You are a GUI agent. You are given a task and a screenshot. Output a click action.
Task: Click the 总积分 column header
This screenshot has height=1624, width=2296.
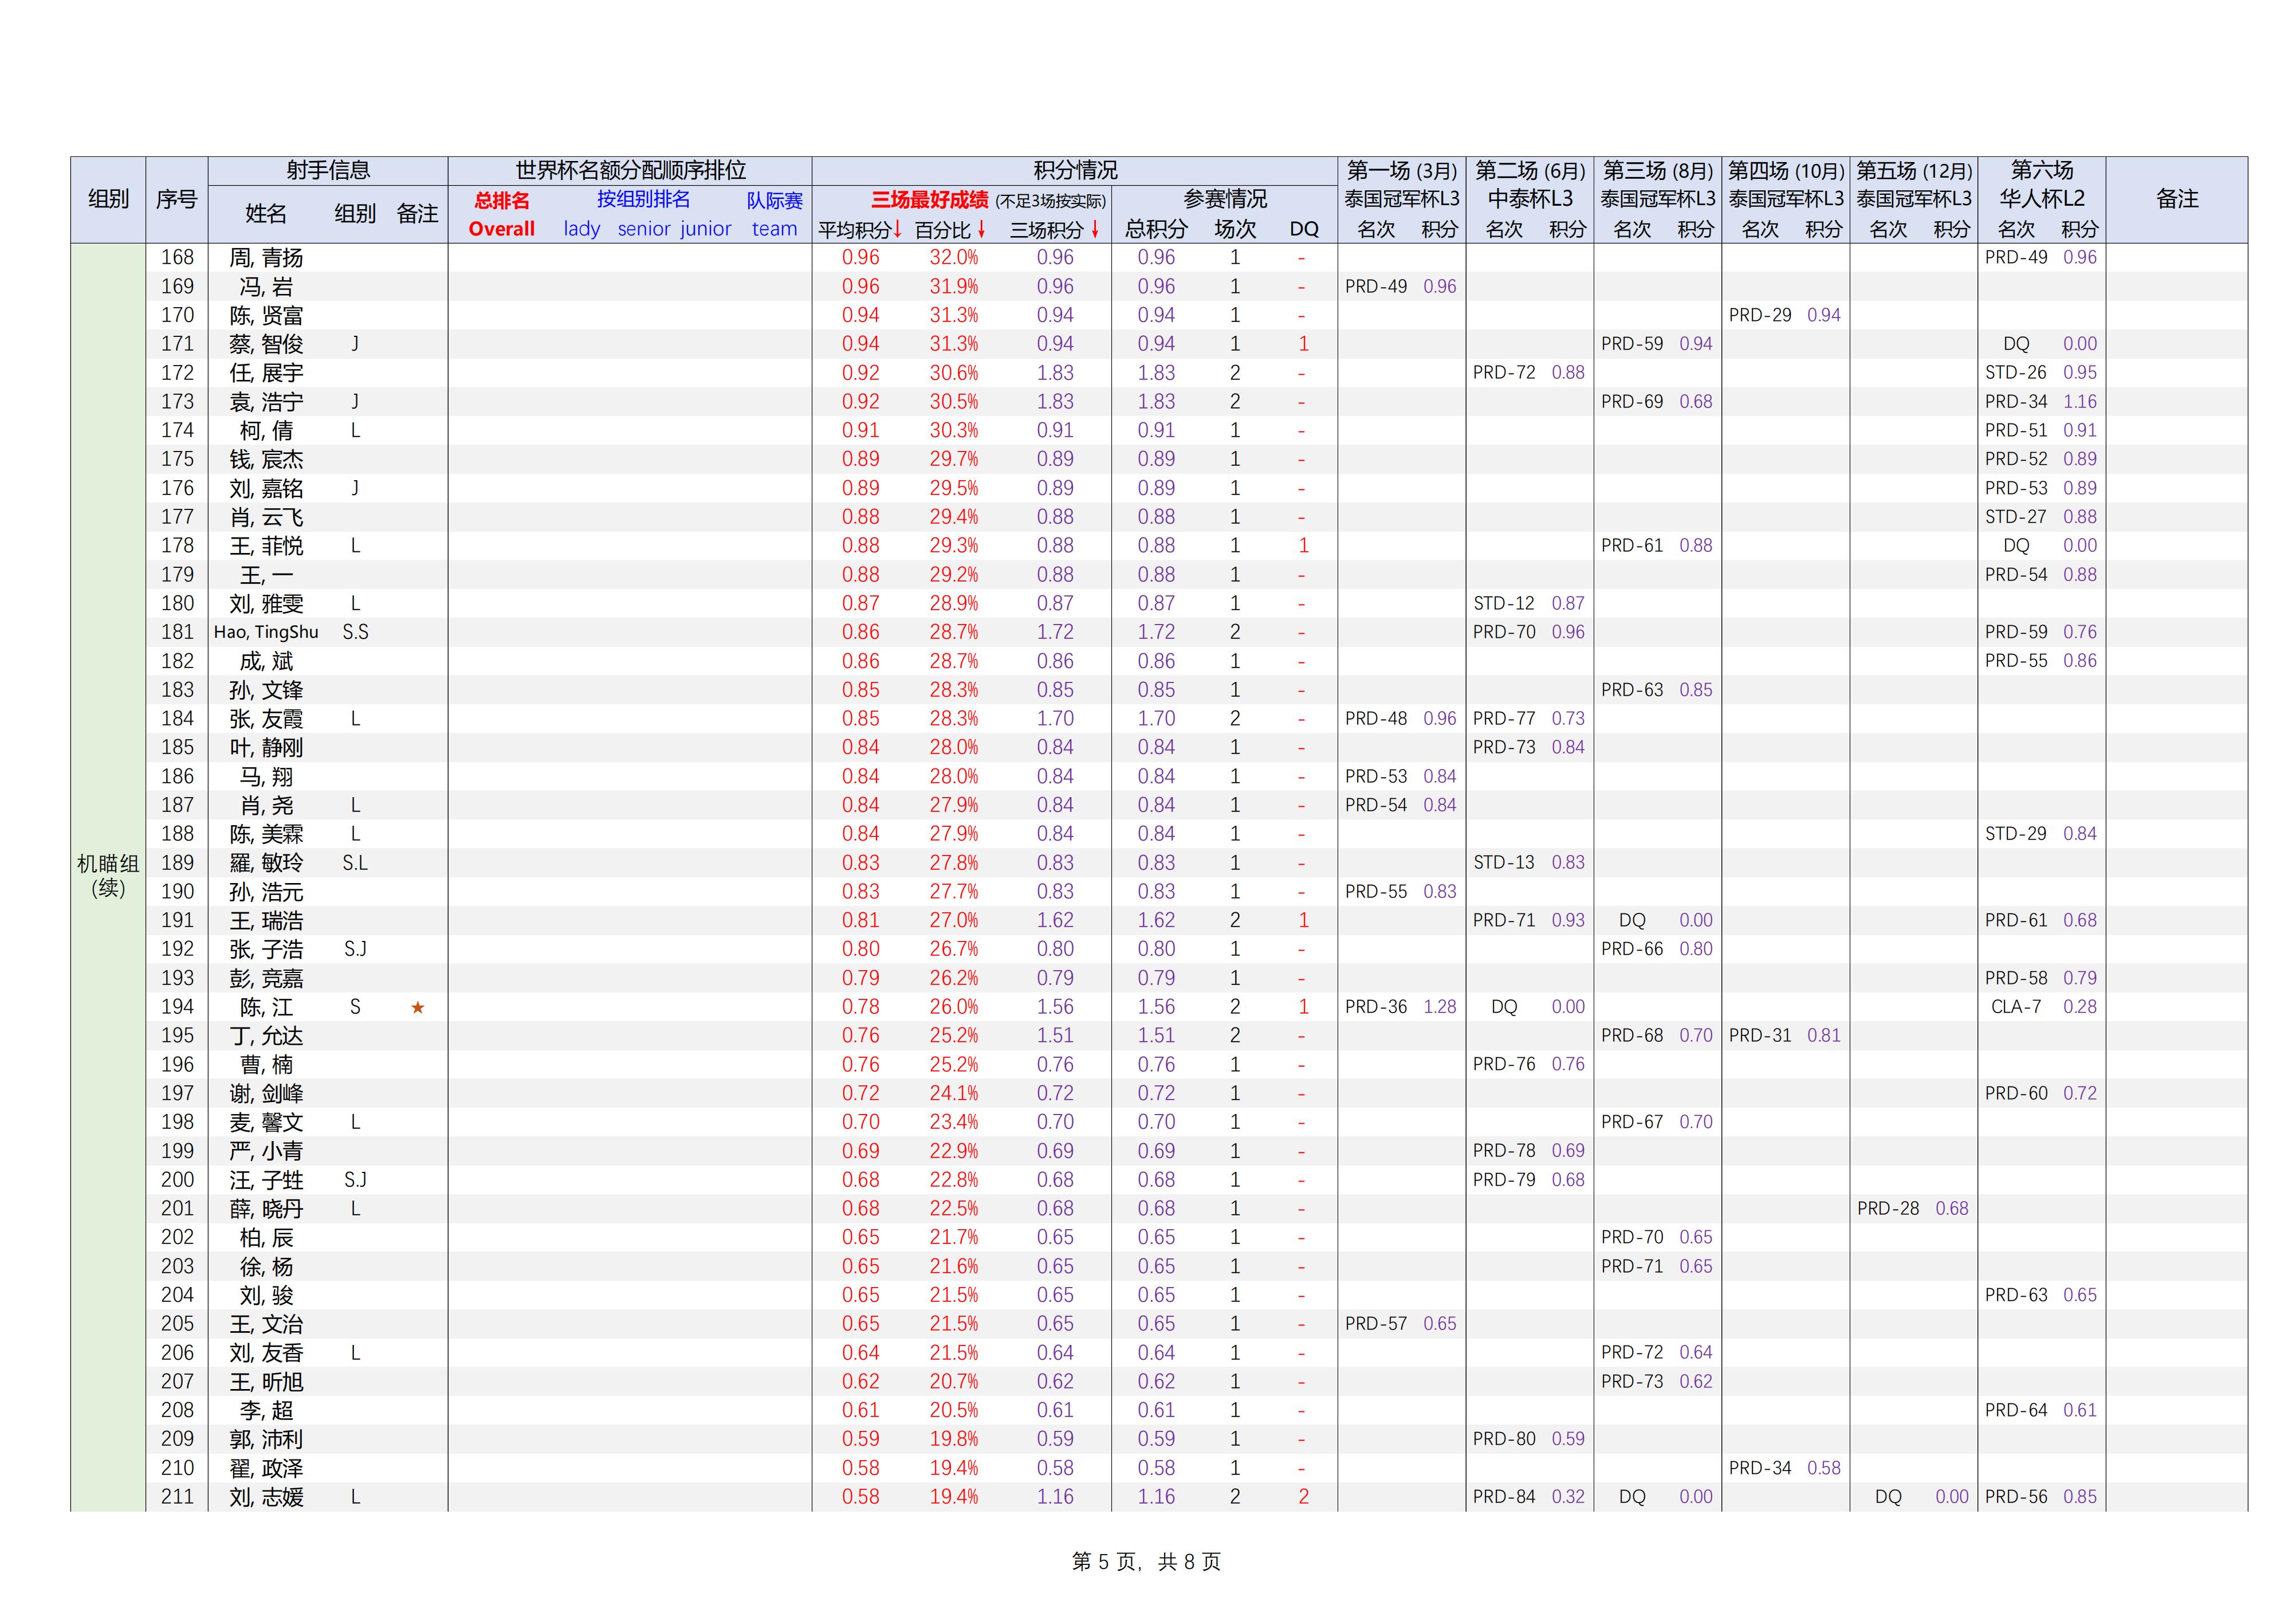1156,229
